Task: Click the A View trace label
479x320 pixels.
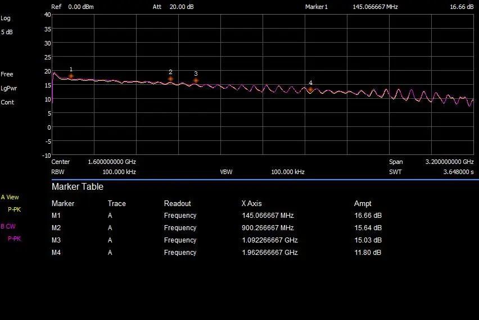Action: click(10, 197)
